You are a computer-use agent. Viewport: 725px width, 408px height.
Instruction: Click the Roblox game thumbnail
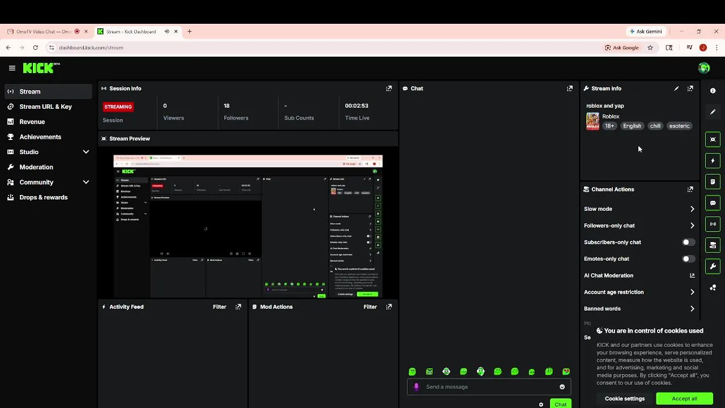[x=592, y=121]
